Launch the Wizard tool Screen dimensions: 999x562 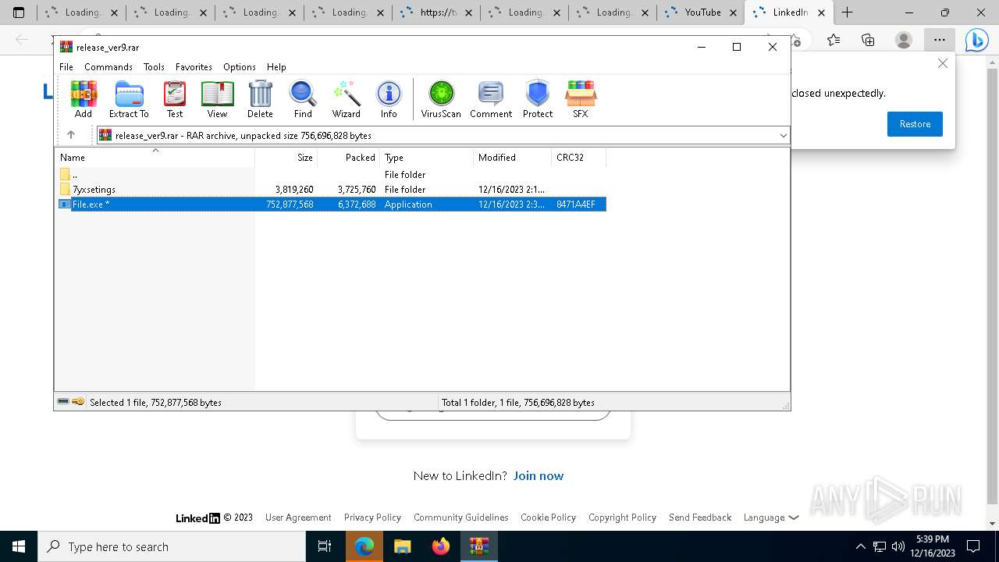[346, 99]
